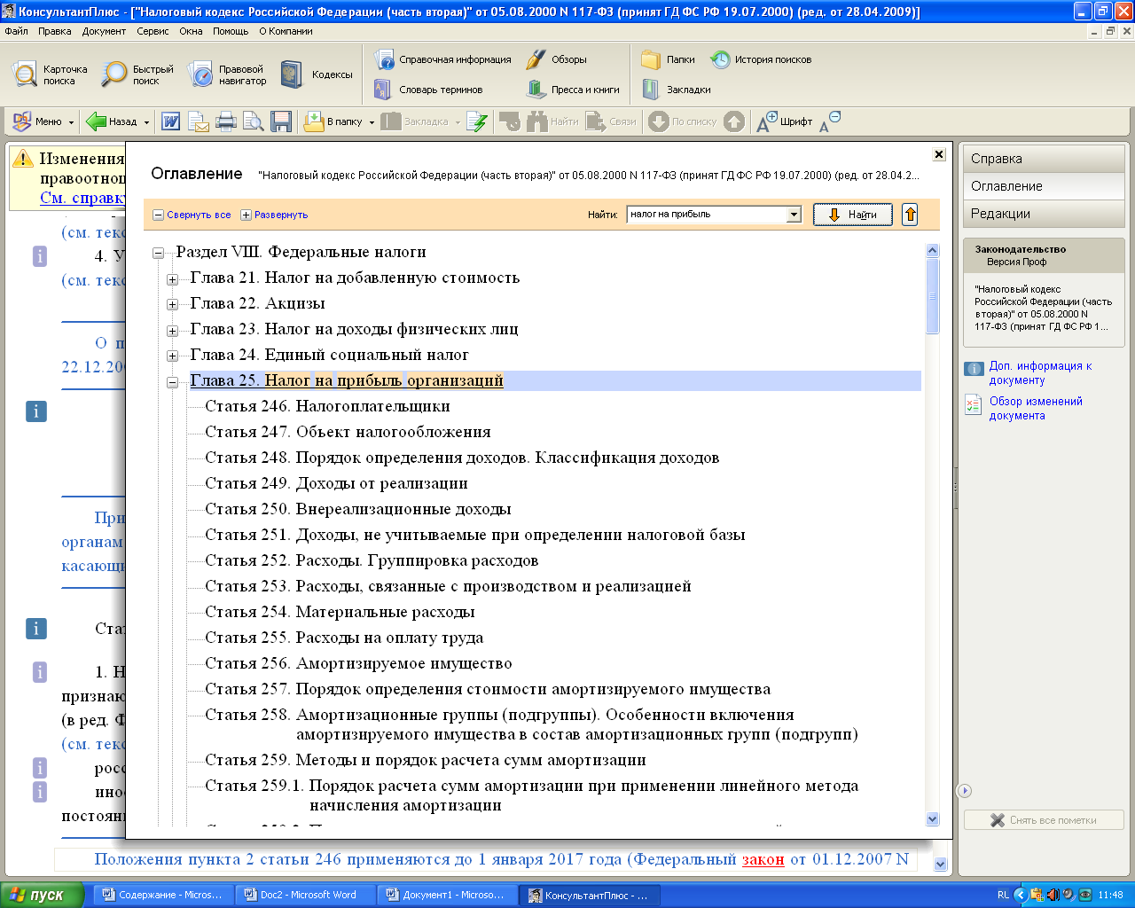Image resolution: width=1135 pixels, height=908 pixels.
Task: Switch to Редакции tab
Action: (1044, 214)
